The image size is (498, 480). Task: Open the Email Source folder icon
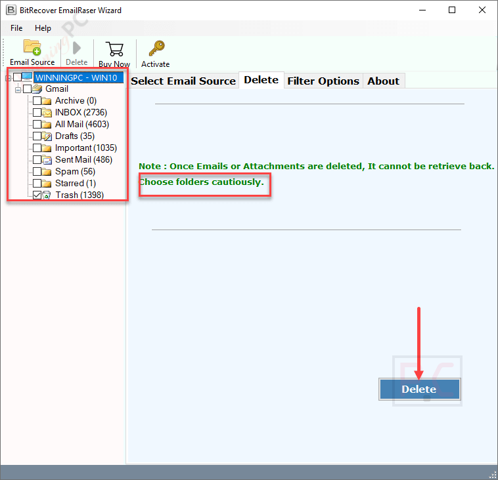pos(32,47)
